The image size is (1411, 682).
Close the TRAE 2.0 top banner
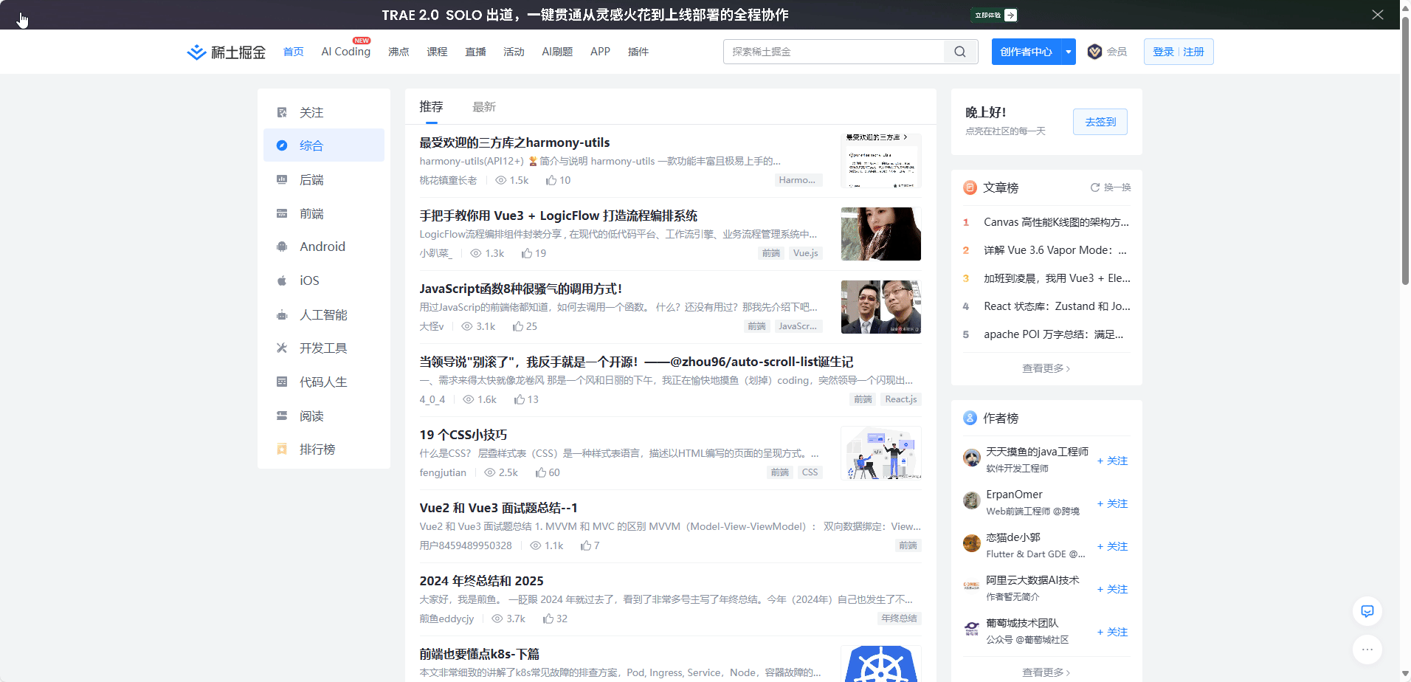pos(1378,15)
